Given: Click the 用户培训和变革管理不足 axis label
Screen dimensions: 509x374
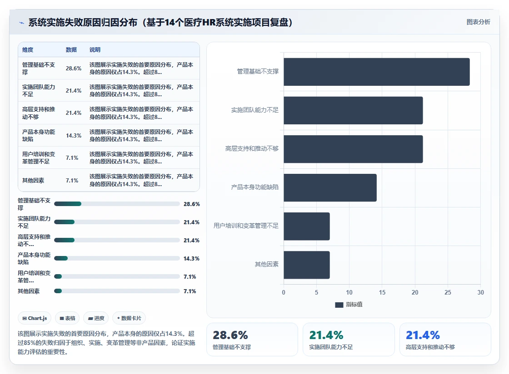Looking at the screenshot, I should 246,226.
